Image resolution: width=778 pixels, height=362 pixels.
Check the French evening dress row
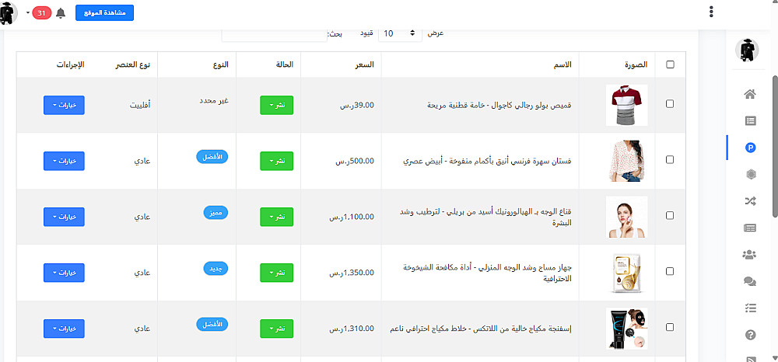tap(669, 160)
